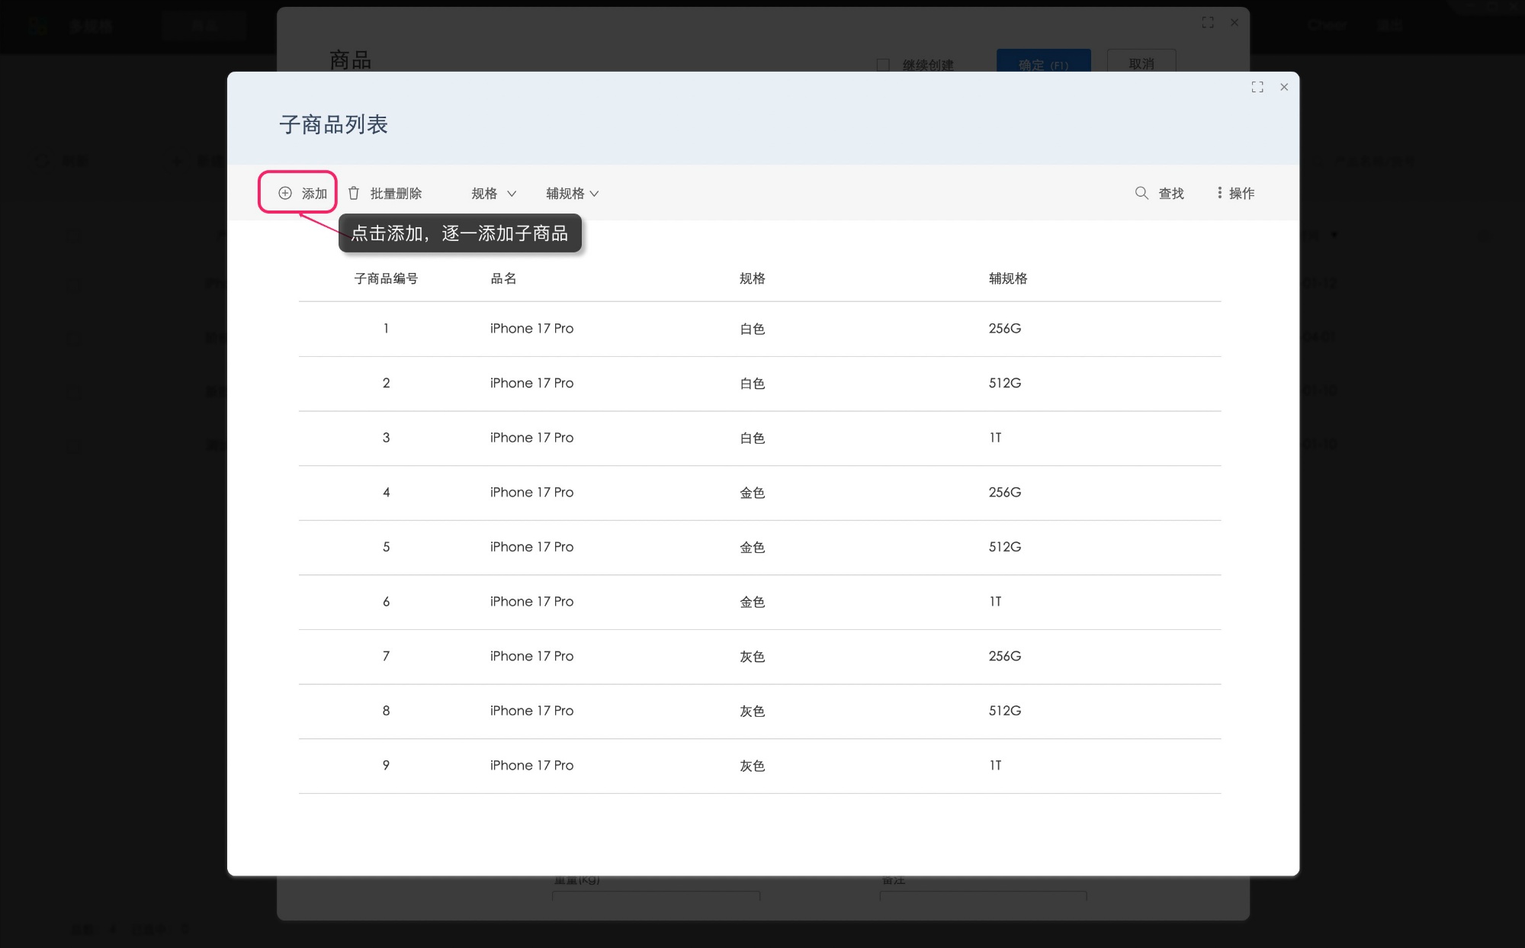Click 512G in row 8
Image resolution: width=1525 pixels, height=948 pixels.
(1005, 711)
